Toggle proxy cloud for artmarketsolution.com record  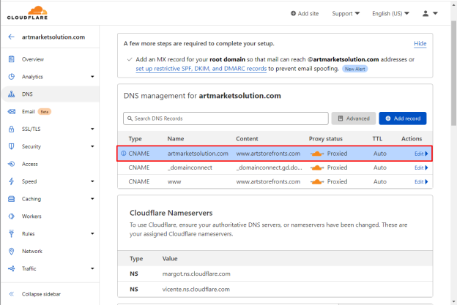(x=317, y=154)
